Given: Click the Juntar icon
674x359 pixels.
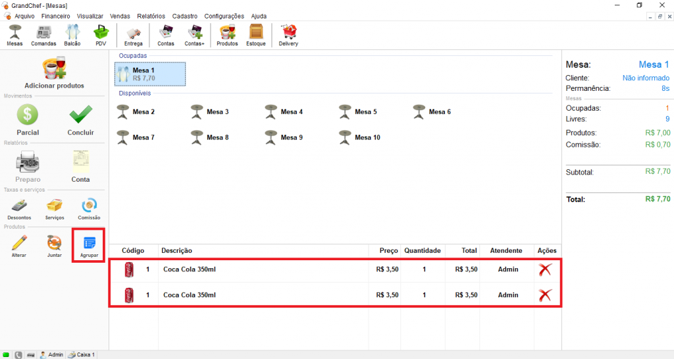Looking at the screenshot, I should click(x=55, y=245).
